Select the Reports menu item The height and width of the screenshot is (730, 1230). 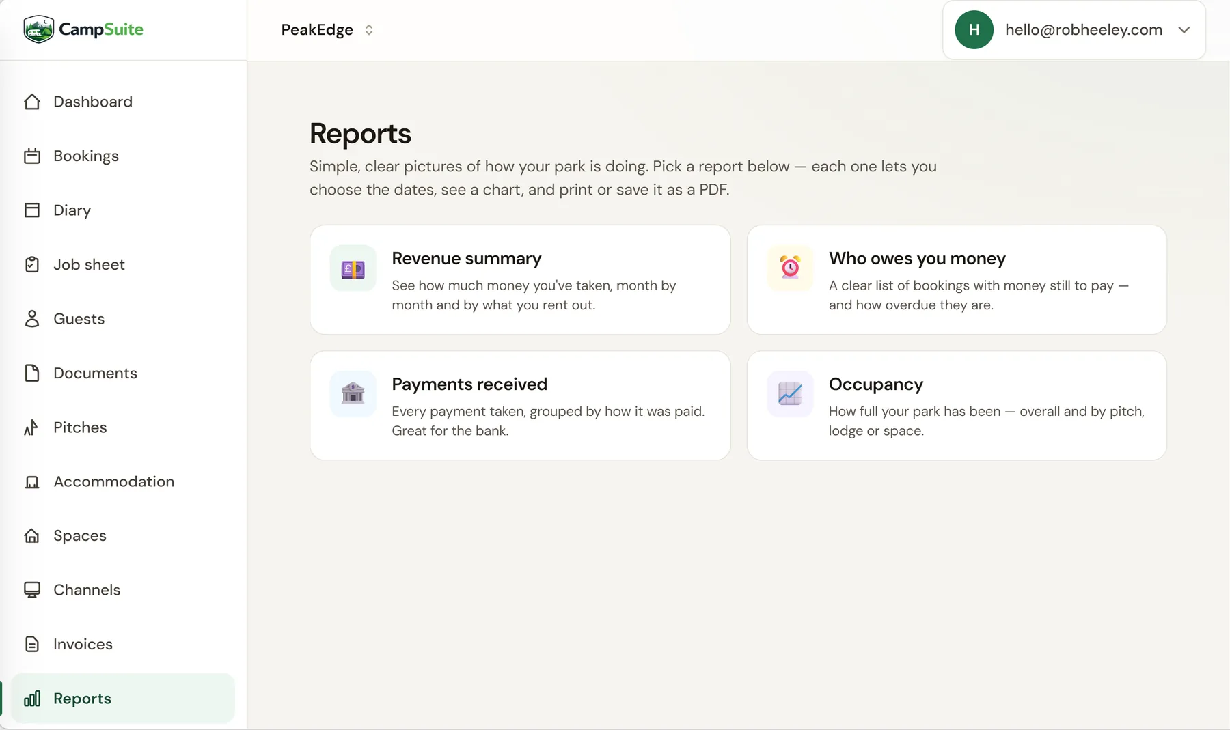tap(123, 699)
